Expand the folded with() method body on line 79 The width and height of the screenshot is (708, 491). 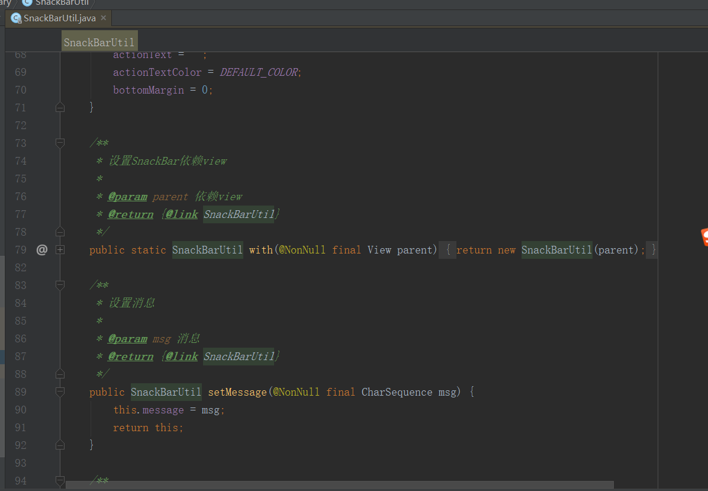[60, 250]
